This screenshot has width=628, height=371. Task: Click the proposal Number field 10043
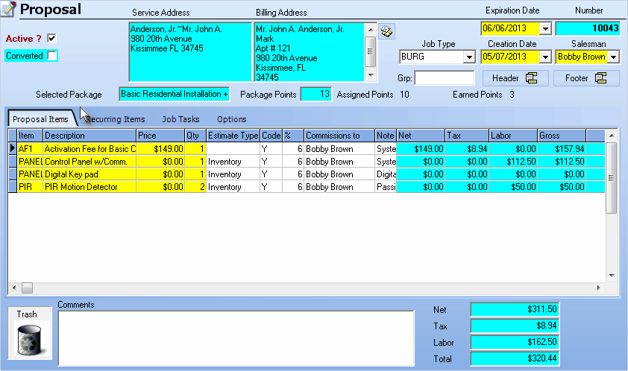[588, 28]
